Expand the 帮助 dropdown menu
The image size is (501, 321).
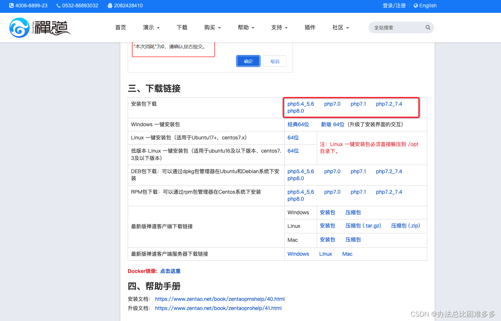(x=246, y=28)
